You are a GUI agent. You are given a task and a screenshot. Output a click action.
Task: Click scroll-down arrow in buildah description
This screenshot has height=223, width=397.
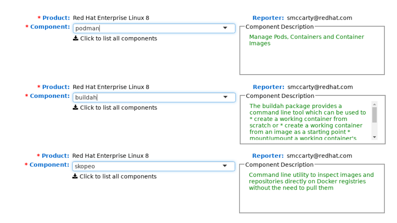pos(375,137)
